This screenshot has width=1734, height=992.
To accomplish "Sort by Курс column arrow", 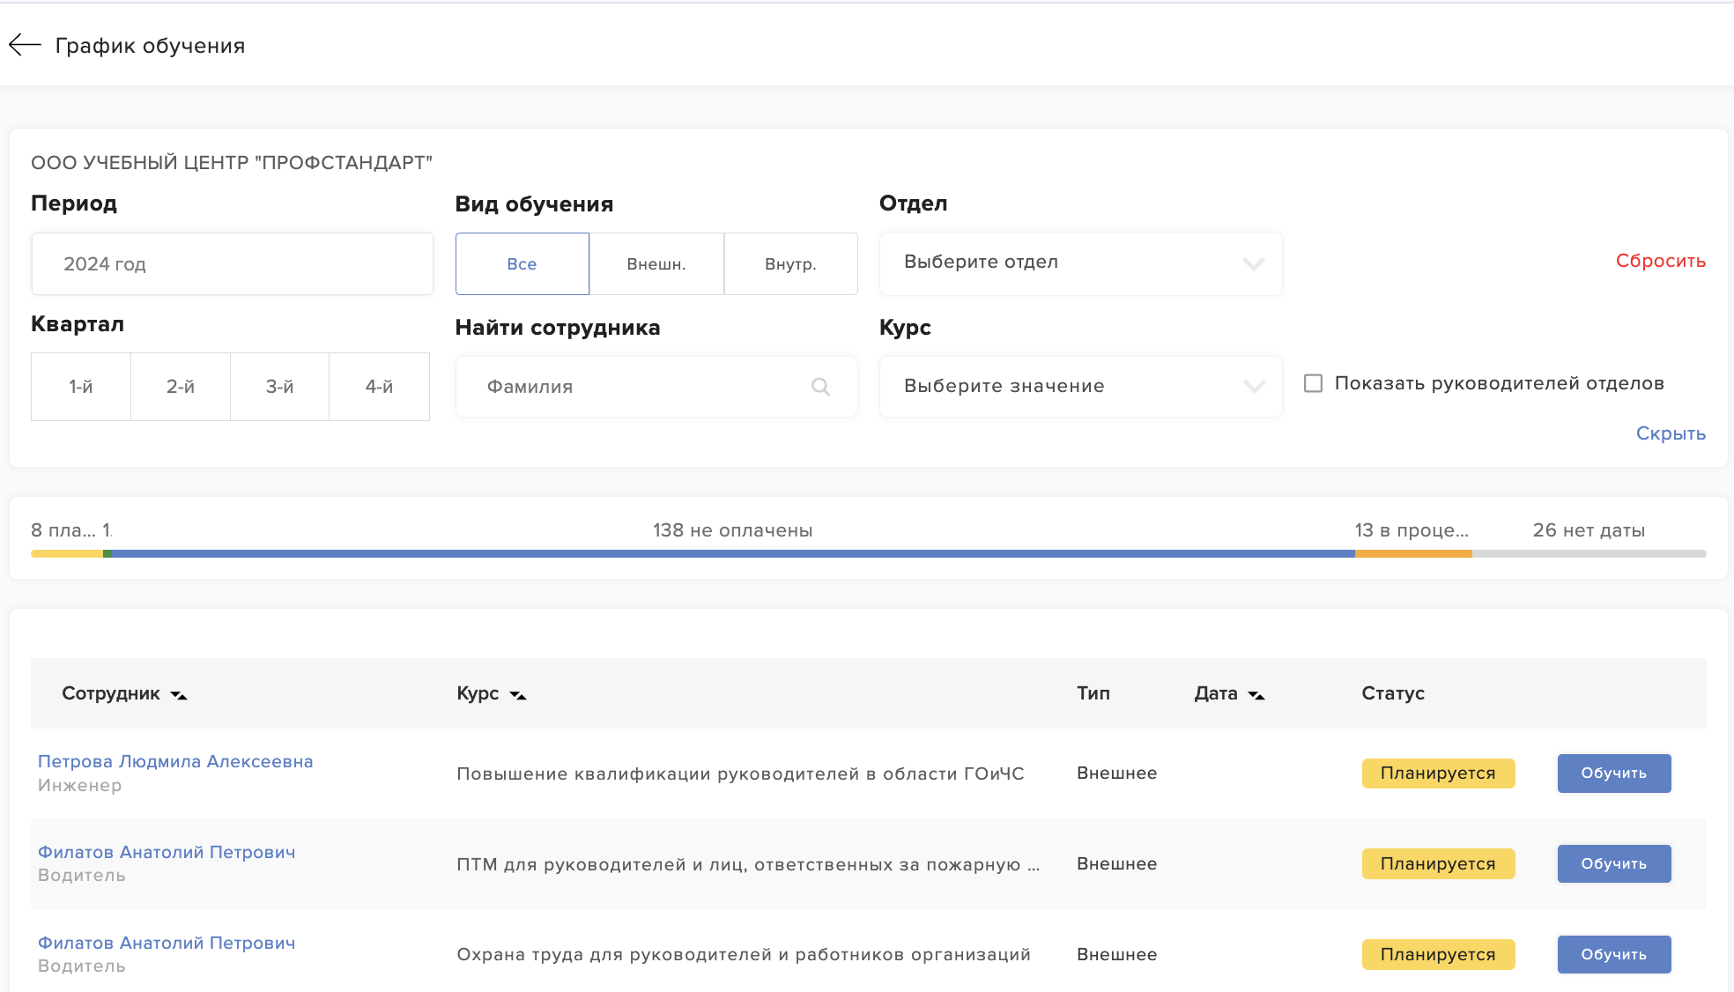I will click(518, 695).
